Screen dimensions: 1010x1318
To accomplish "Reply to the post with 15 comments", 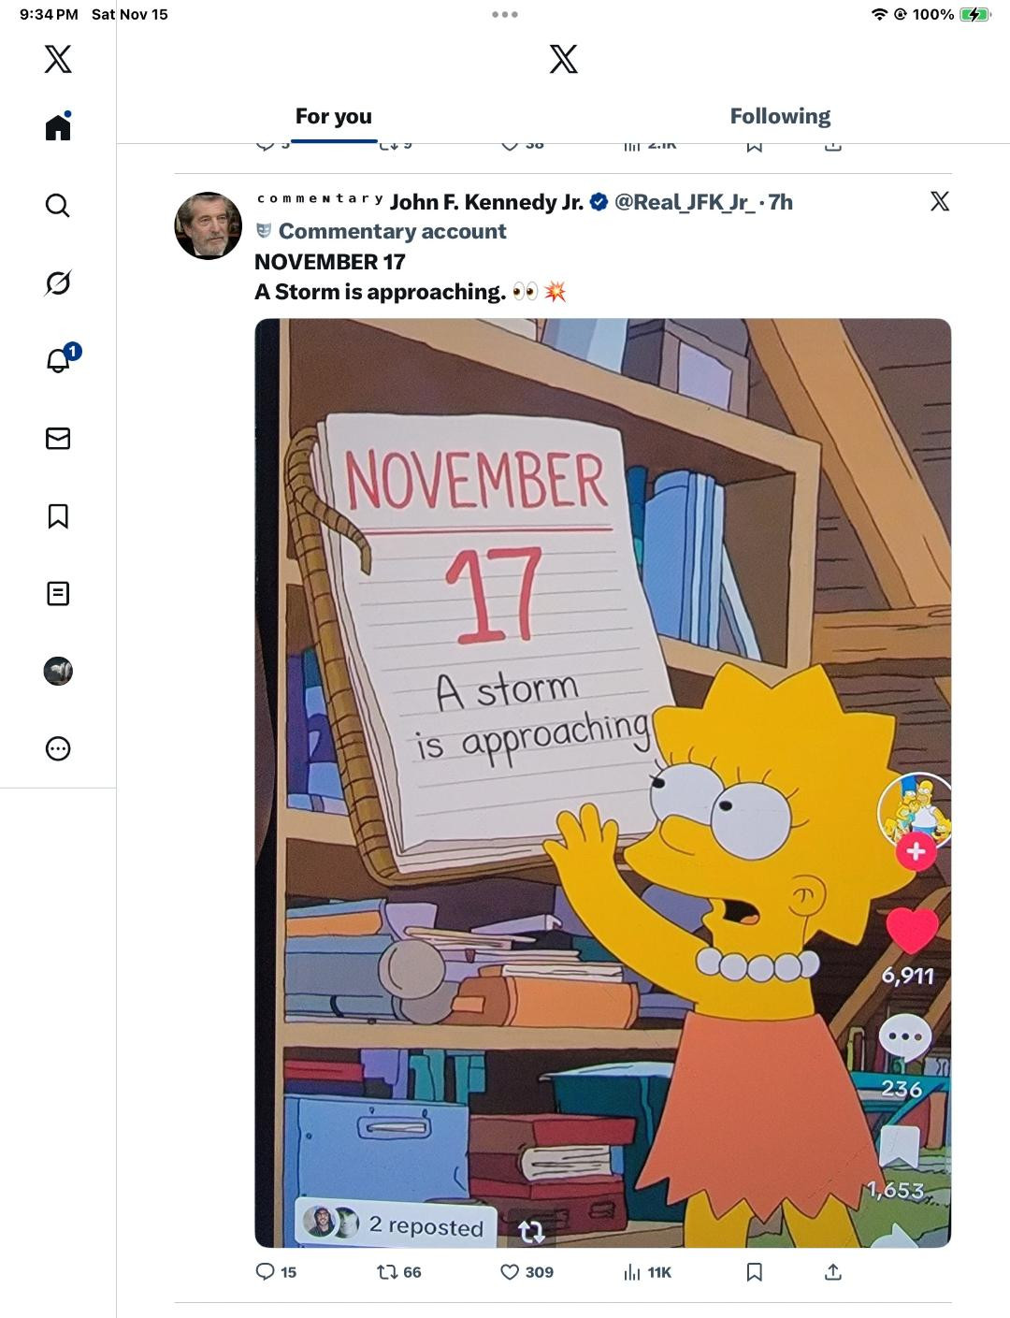I will 276,1272.
